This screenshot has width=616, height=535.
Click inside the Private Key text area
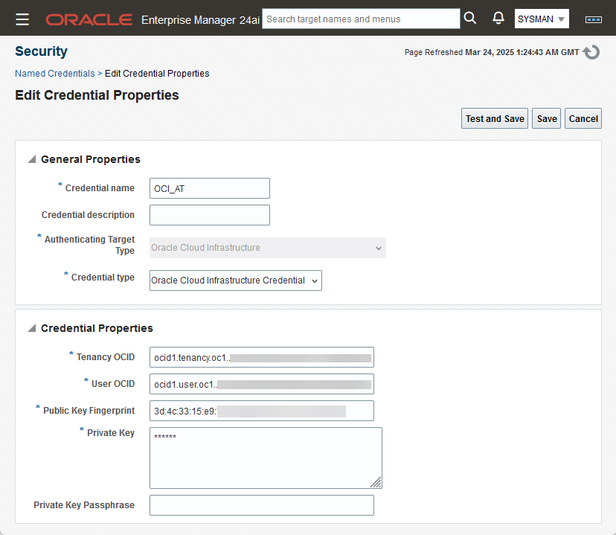[x=266, y=458]
